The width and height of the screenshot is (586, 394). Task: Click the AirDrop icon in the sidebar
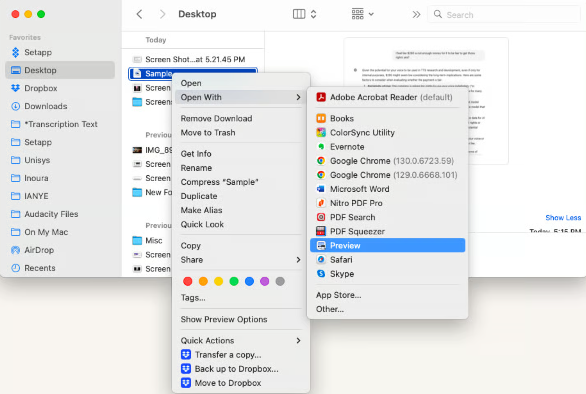[15, 250]
